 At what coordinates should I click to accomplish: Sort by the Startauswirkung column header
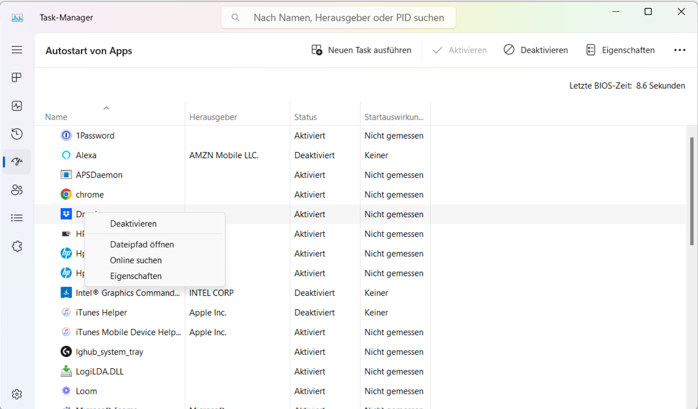pyautogui.click(x=394, y=117)
